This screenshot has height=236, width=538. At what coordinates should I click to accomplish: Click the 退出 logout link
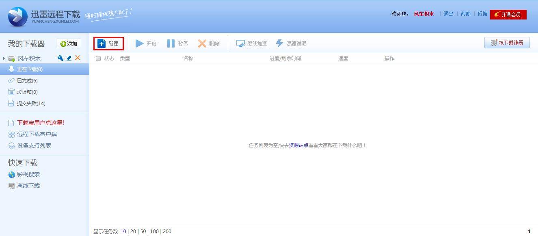448,14
